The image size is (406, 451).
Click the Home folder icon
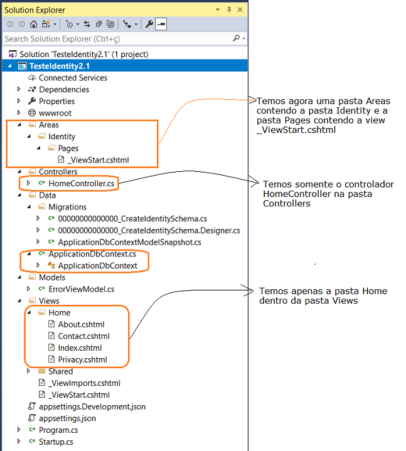41,312
